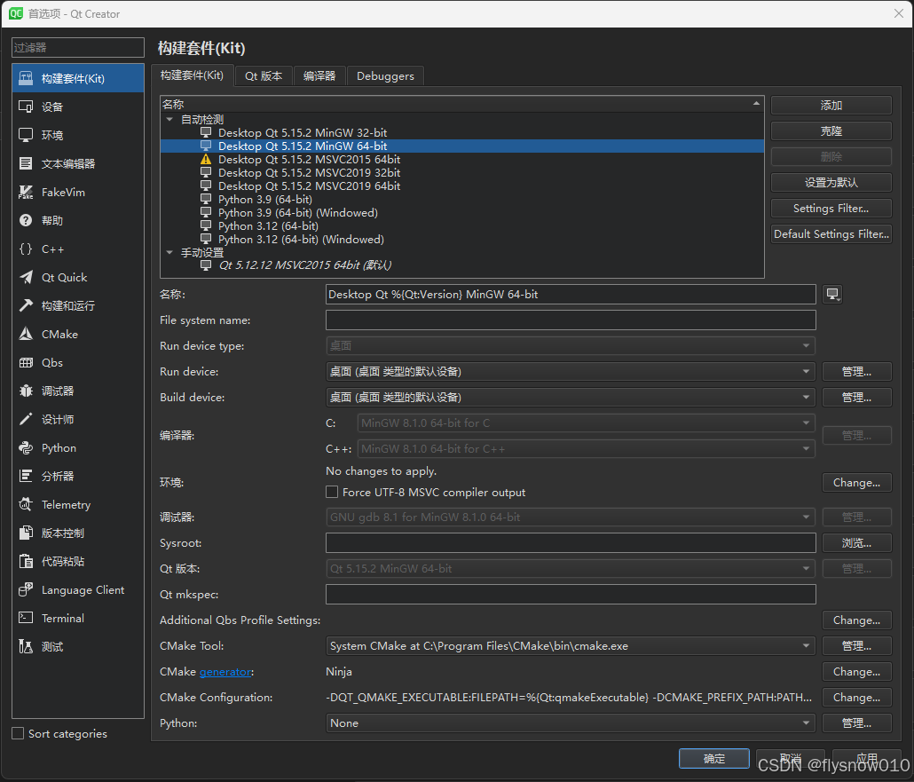Open Qt Quick paper-plane icon
914x782 pixels.
(26, 278)
